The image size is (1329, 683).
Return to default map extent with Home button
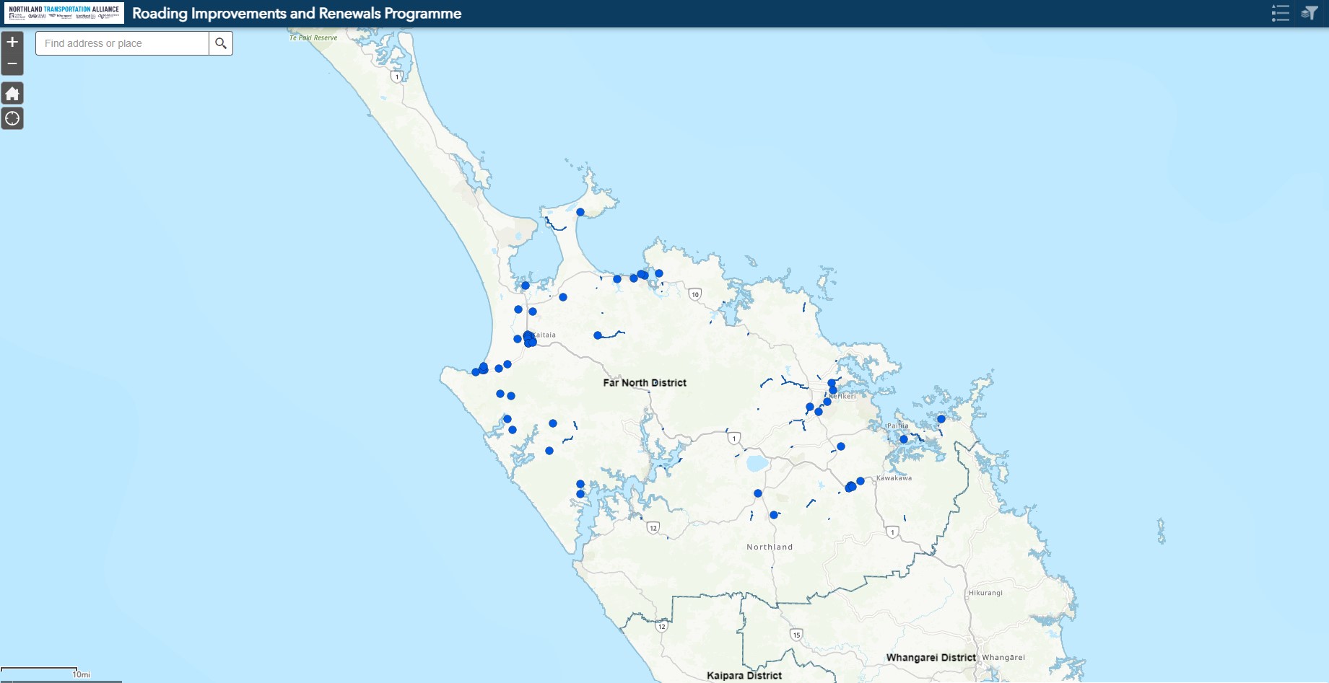click(12, 93)
